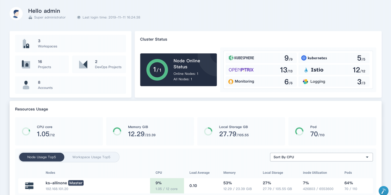391x195 pixels.
Task: Click the KubeSphere logo
Action: [241, 58]
